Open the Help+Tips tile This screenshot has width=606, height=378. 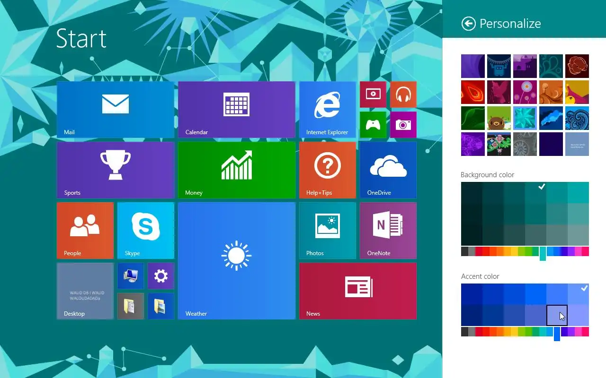[328, 170]
